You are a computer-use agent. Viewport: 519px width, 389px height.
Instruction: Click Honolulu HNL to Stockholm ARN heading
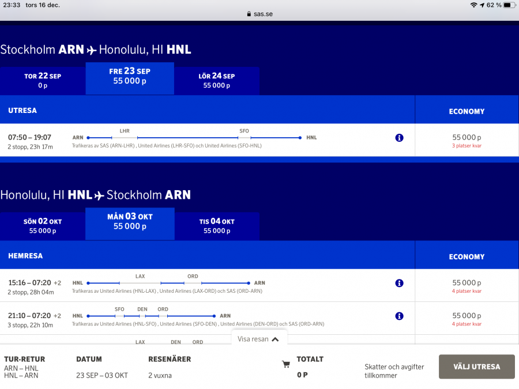click(96, 195)
